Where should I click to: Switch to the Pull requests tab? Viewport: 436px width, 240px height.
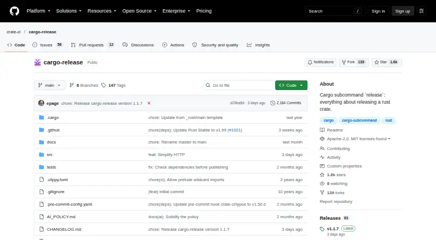(93, 45)
